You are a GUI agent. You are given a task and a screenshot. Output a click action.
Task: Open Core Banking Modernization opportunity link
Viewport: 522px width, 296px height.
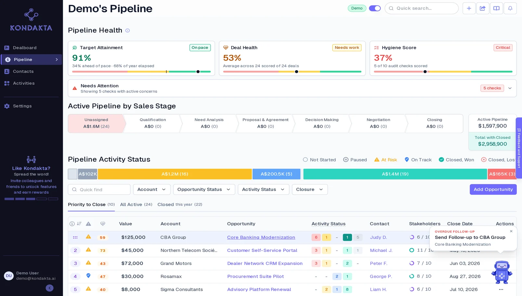[x=261, y=238]
